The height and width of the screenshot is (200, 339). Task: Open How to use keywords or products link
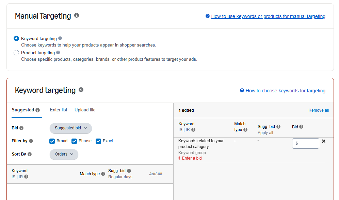[x=268, y=16]
